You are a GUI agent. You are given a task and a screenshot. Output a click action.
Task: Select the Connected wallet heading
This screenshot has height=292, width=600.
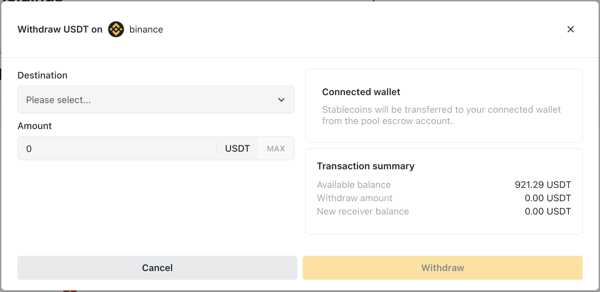click(x=361, y=92)
